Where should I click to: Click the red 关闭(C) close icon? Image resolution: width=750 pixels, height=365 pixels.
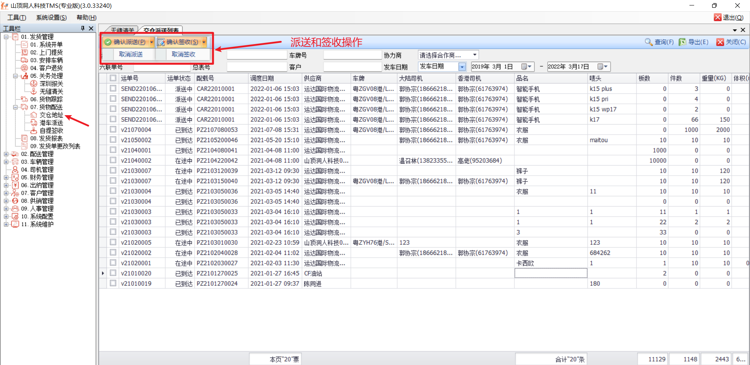point(720,42)
